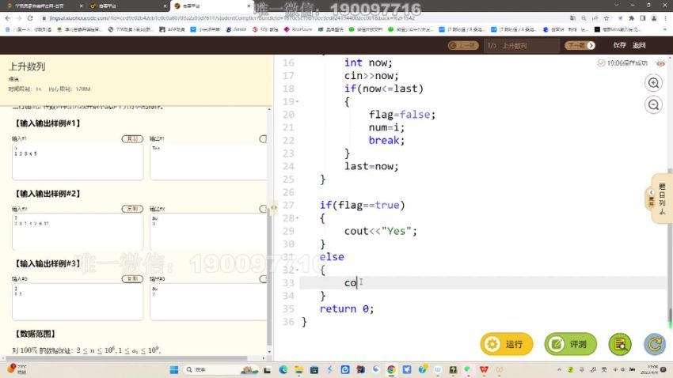The height and width of the screenshot is (378, 673).
Task: Click the cout<<"Yes"; code line
Action: click(380, 231)
